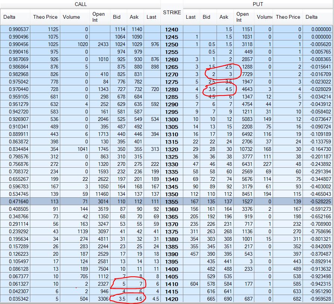The width and height of the screenshot is (334, 304).
Task: Select strike 1410 cell
Action: [172, 284]
